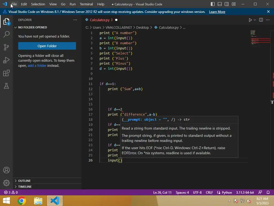Open editor More Actions ellipsis
This screenshot has height=206, width=274.
click(x=268, y=20)
